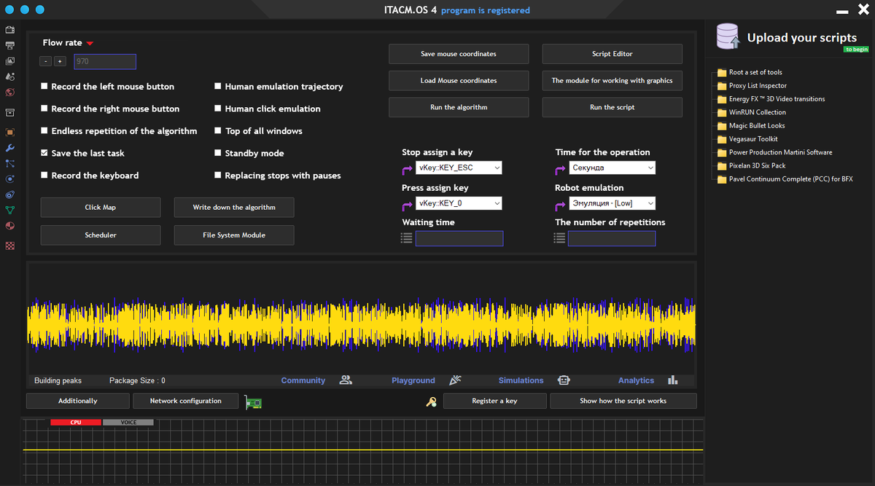Viewport: 875px width, 486px height.
Task: Select the CPU tab on the graph
Action: tap(76, 423)
